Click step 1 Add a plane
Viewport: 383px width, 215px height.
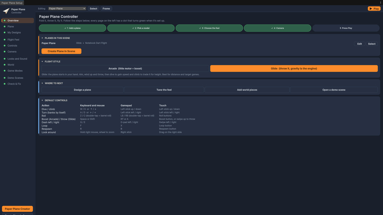pyautogui.click(x=72, y=28)
